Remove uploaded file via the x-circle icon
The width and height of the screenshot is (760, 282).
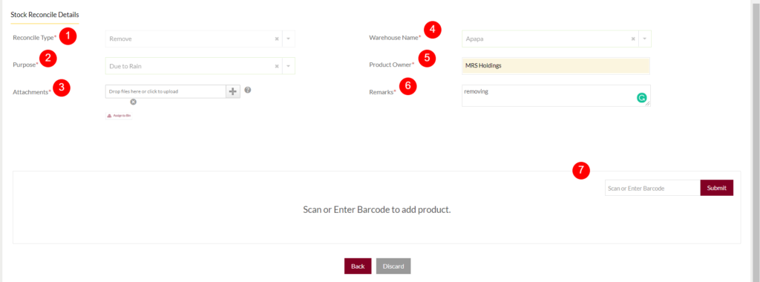(134, 102)
